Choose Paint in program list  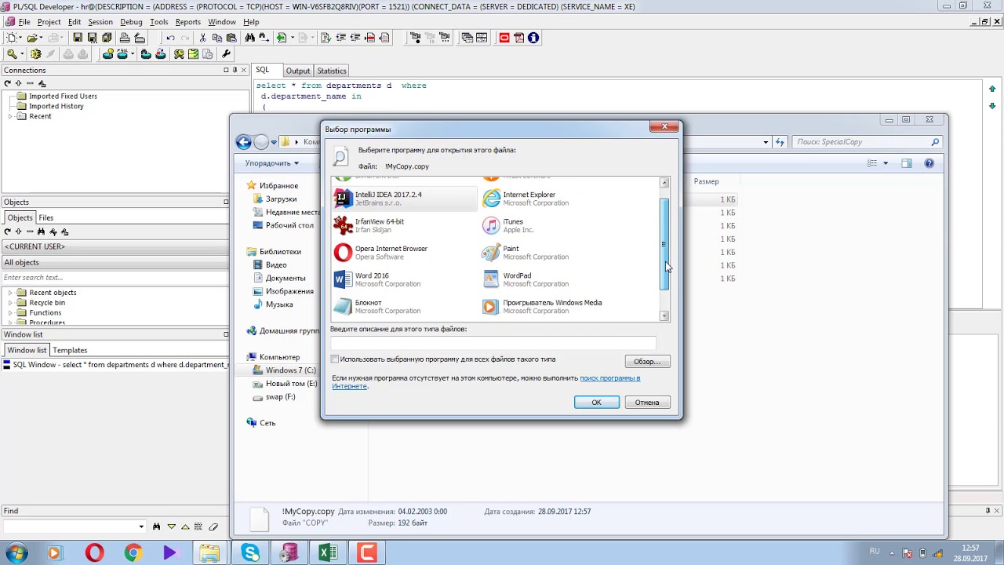pyautogui.click(x=552, y=253)
